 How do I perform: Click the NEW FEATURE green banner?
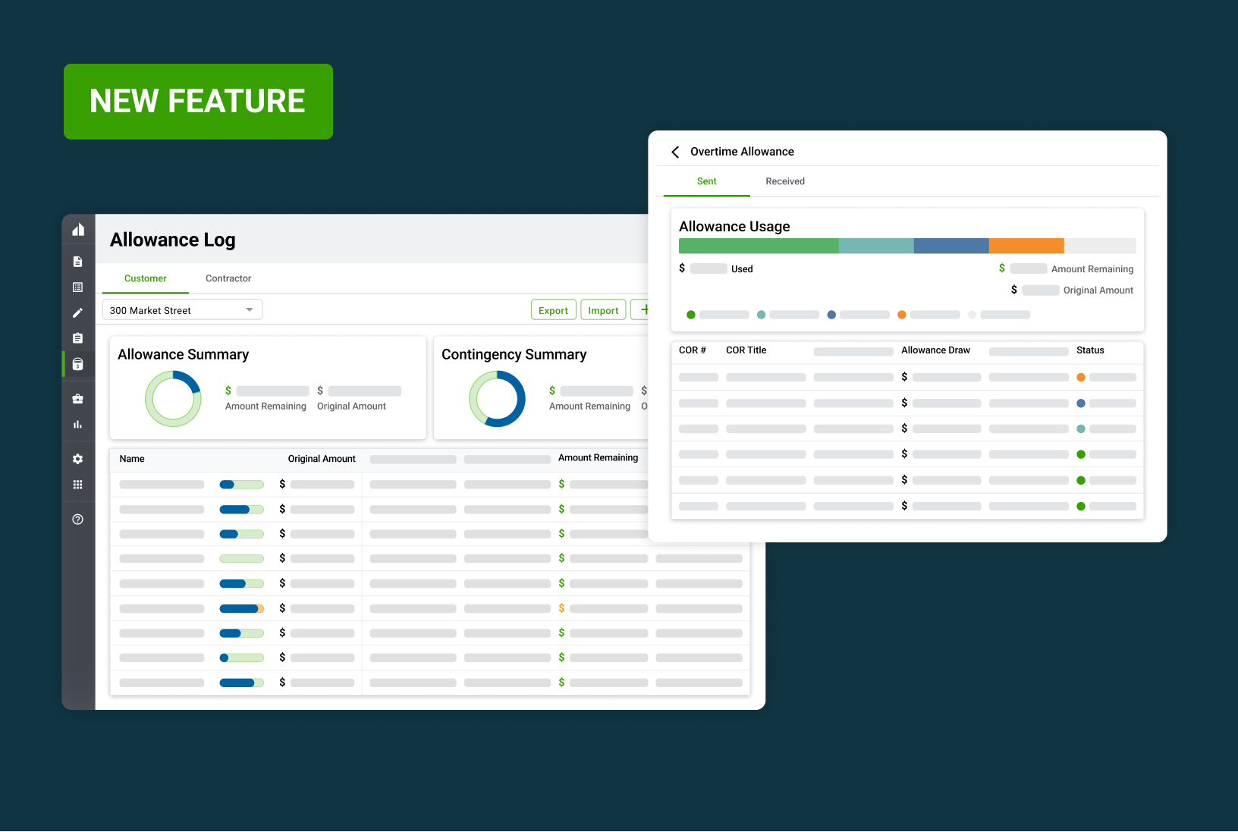(x=198, y=102)
